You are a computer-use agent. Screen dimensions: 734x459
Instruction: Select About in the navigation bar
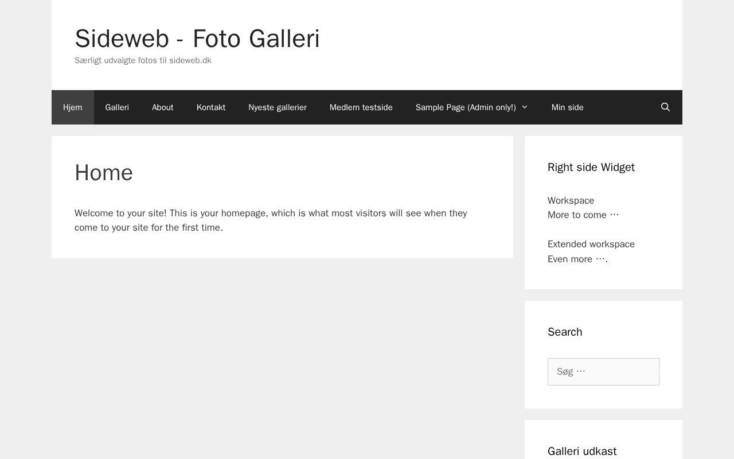click(163, 107)
